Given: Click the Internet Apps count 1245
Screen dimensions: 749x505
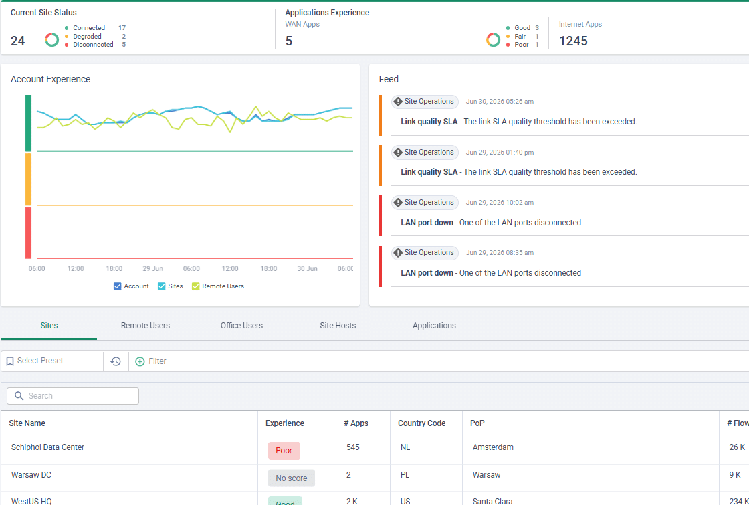Looking at the screenshot, I should (x=573, y=41).
